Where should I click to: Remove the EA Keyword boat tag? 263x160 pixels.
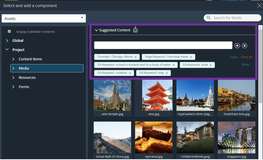[211, 65]
